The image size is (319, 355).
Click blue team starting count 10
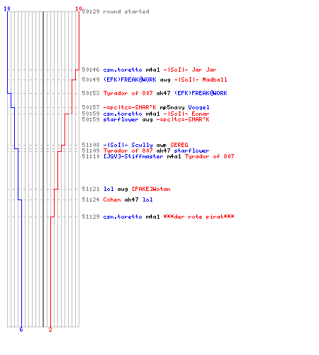point(7,9)
